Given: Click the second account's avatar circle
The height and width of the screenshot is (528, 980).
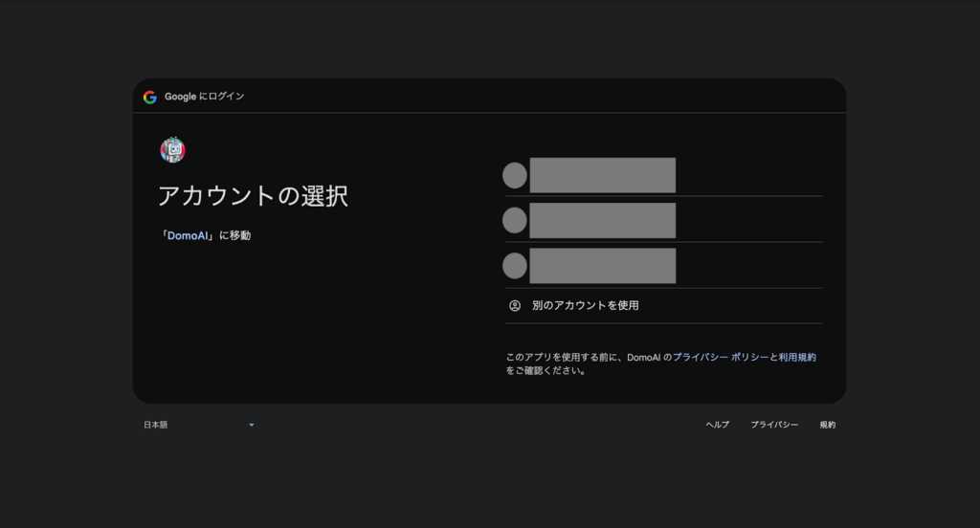Looking at the screenshot, I should coord(515,220).
